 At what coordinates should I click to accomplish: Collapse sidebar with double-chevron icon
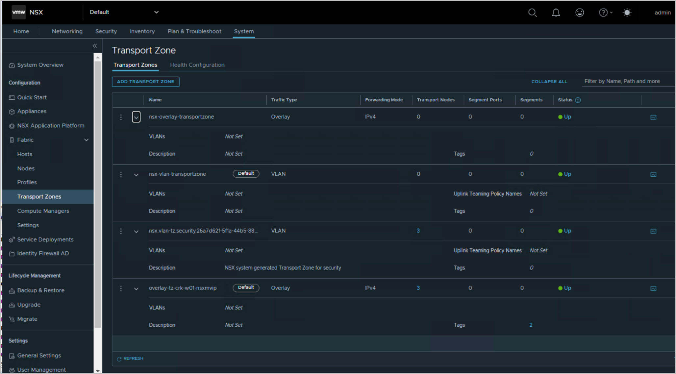coord(95,46)
